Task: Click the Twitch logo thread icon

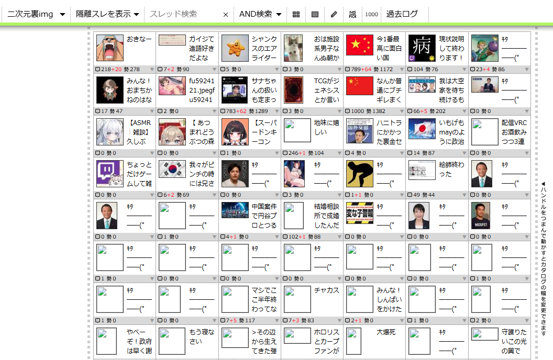Action: click(110, 174)
